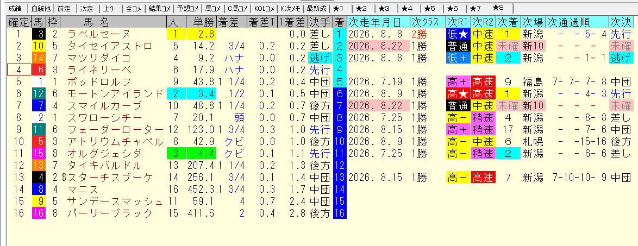Open the ★6 tab
The width and height of the screenshot is (638, 246).
452,8
